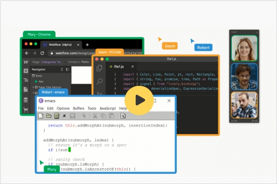The image size is (277, 184).
Task: Open the emacs JavaScript menu
Action: click(108, 108)
